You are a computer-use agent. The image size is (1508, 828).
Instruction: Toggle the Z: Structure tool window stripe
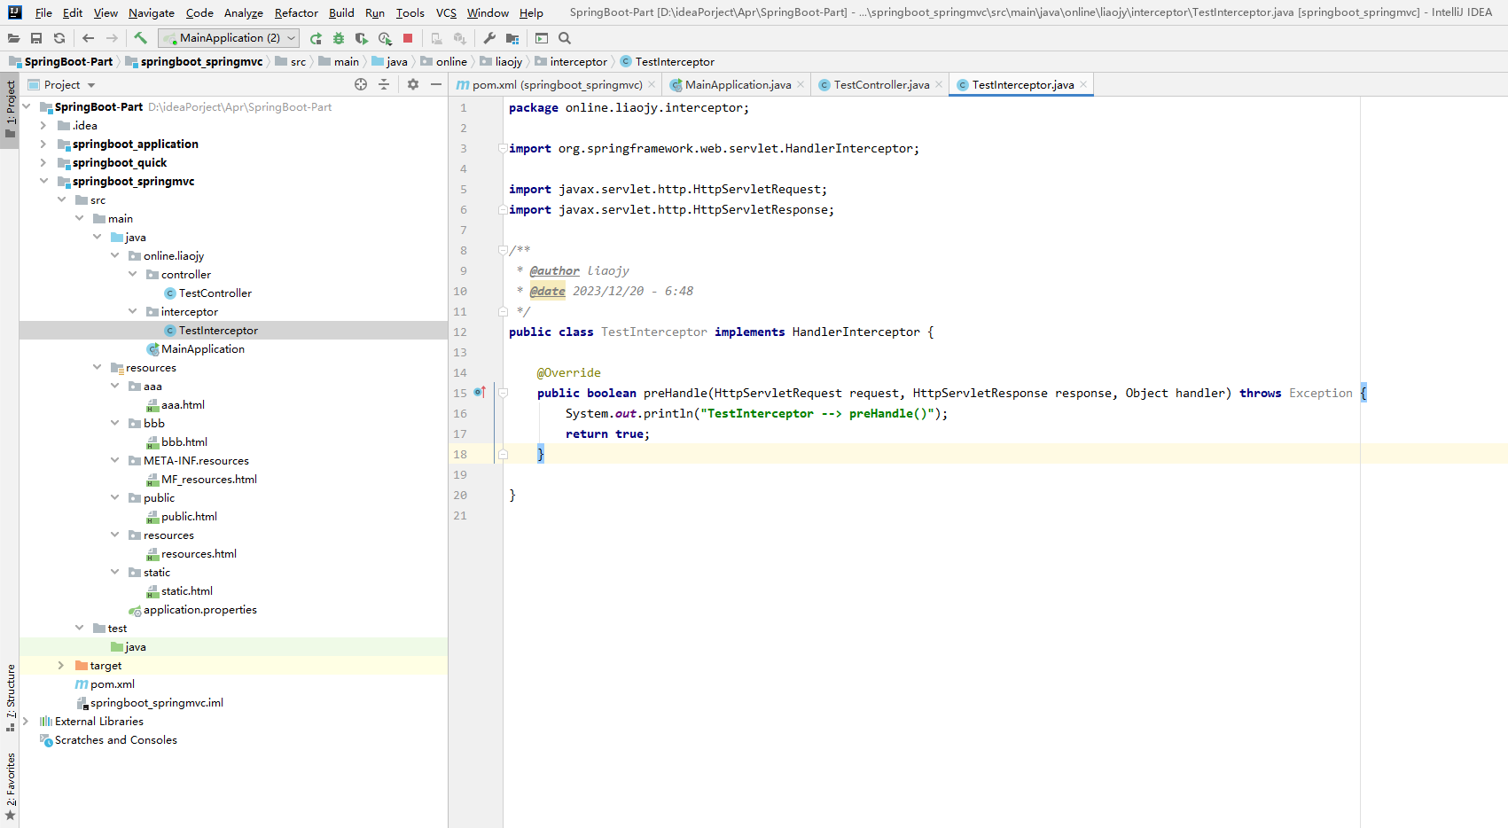(x=10, y=697)
